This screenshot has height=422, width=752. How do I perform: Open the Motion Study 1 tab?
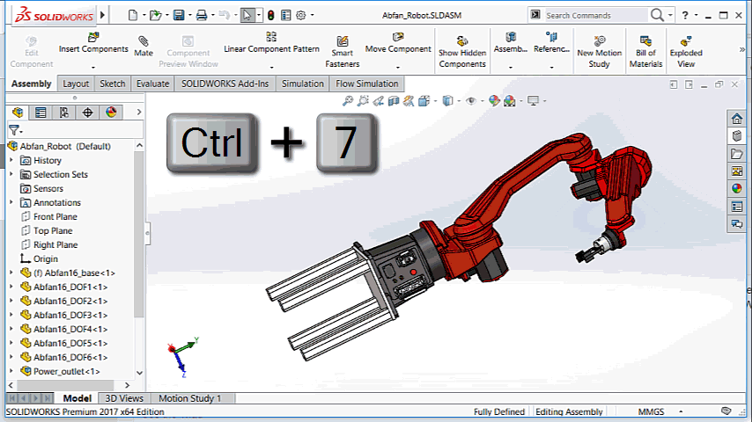(x=189, y=398)
